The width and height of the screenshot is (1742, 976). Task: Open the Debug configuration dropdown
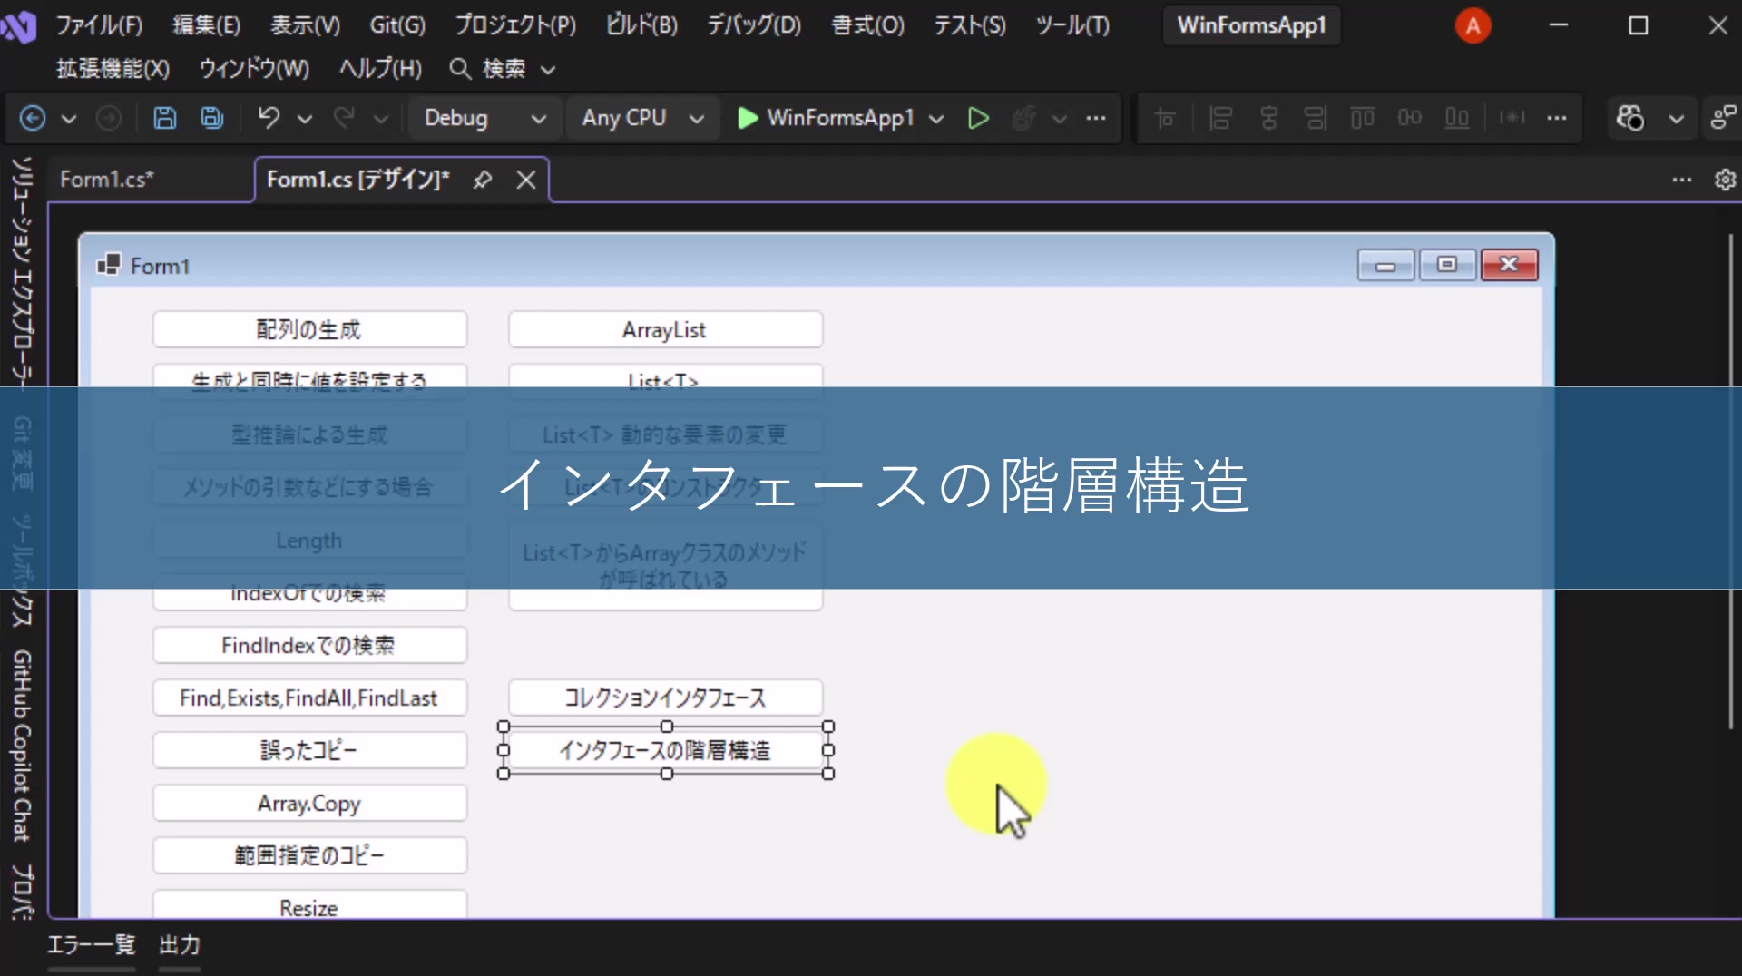pos(484,118)
